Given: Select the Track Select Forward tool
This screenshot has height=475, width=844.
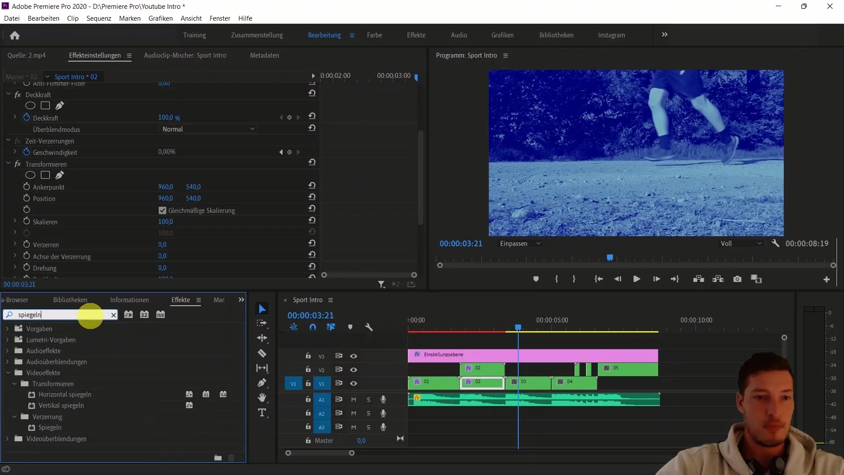Looking at the screenshot, I should coord(262,323).
